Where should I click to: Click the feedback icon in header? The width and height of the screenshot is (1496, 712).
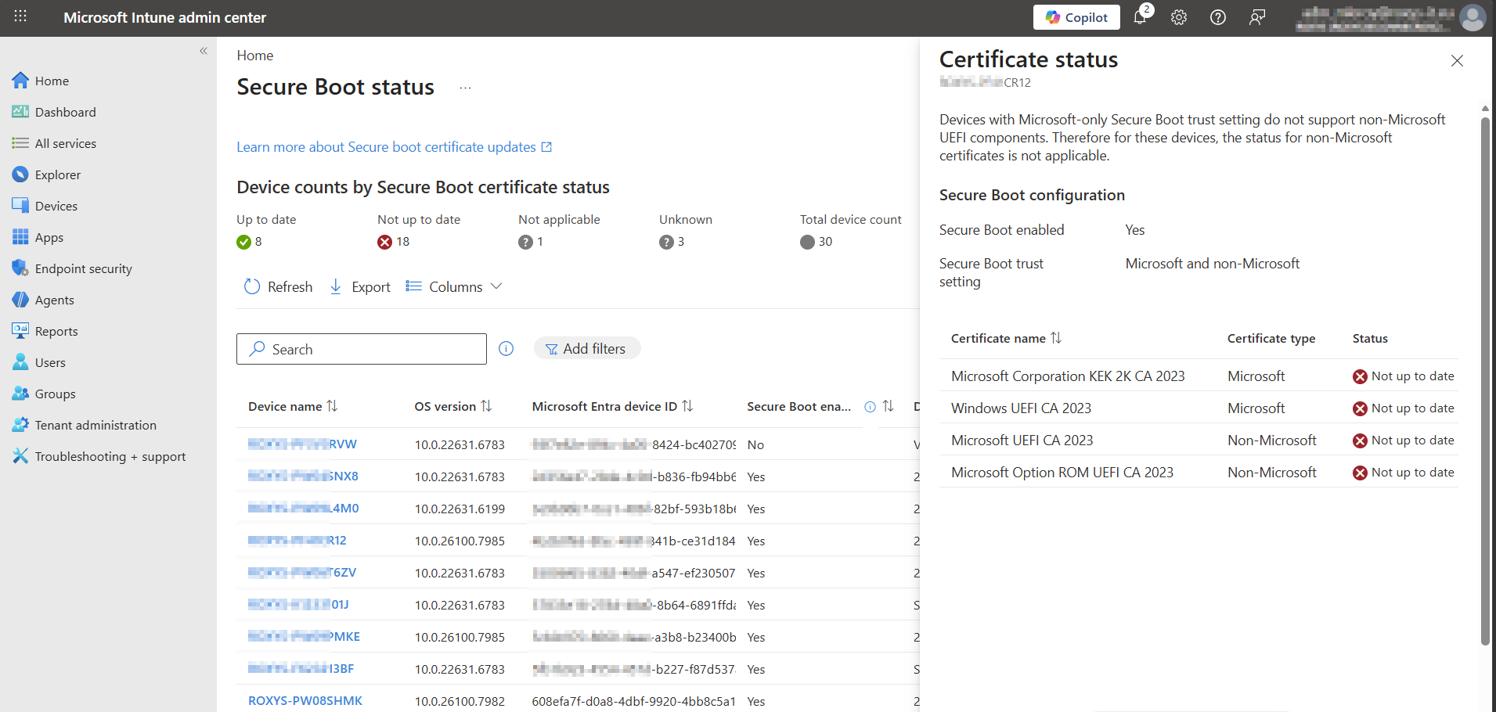(1257, 17)
